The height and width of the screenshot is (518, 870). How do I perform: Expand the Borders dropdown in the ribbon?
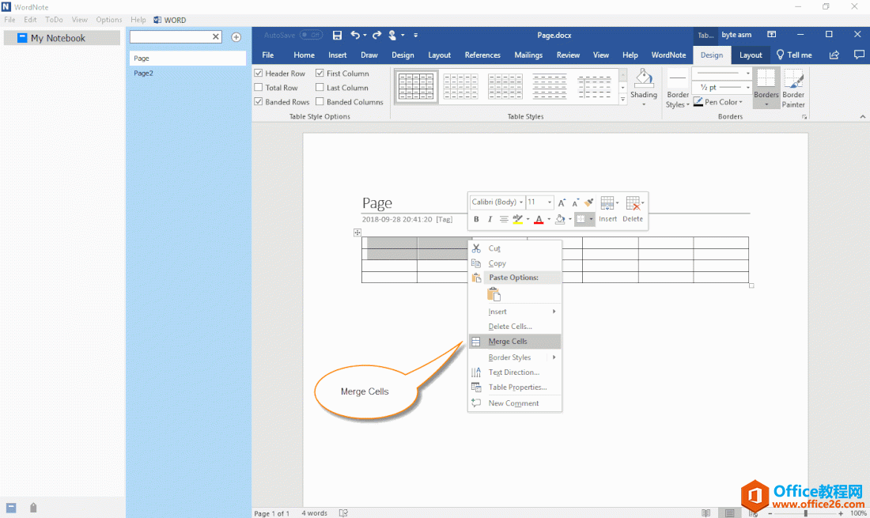click(766, 104)
